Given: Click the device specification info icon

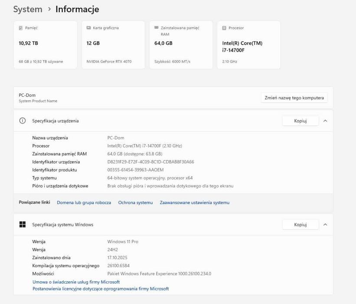Looking at the screenshot, I should (x=23, y=121).
